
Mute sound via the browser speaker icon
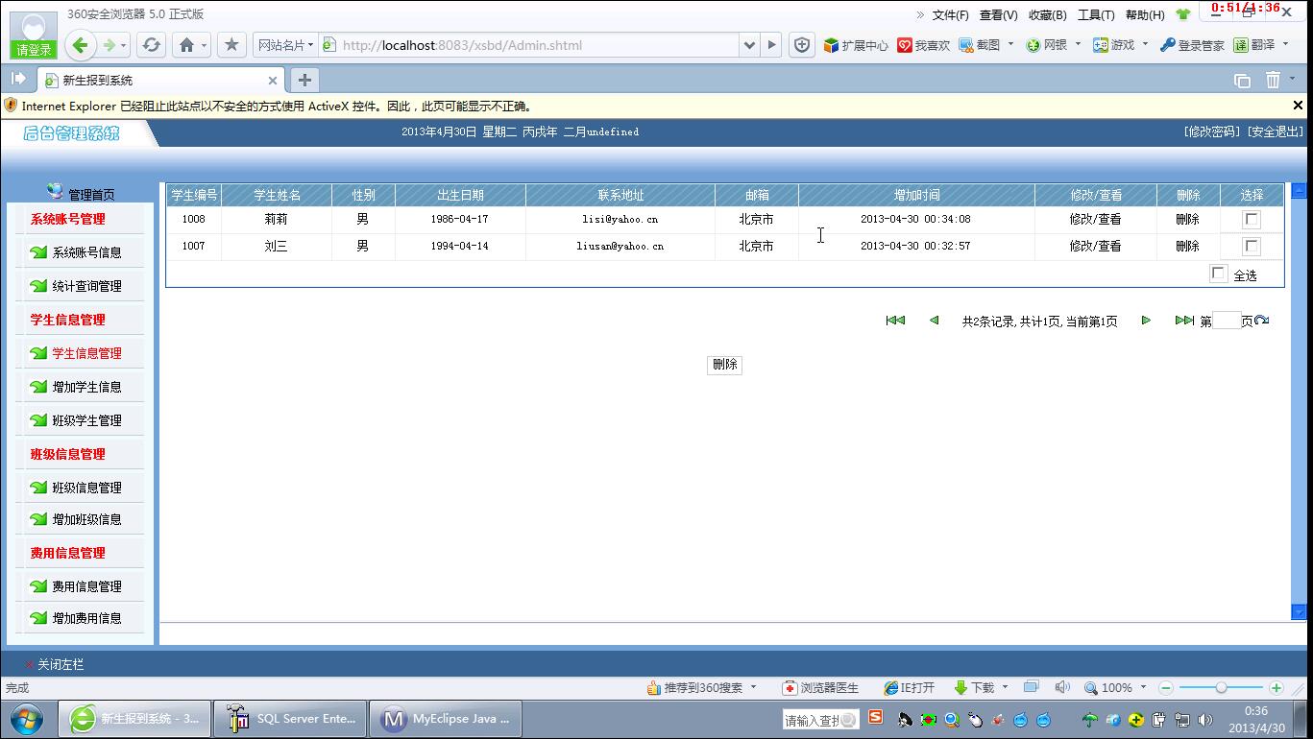1061,687
